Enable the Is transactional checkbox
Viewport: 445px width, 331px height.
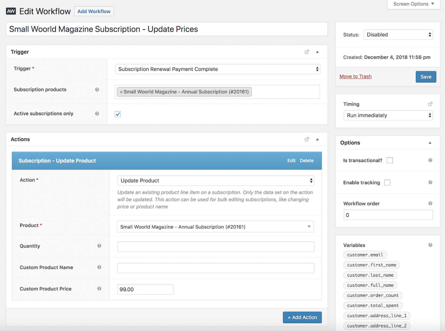pos(390,160)
